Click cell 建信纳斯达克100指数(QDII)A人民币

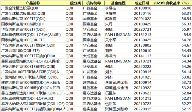[33, 82]
